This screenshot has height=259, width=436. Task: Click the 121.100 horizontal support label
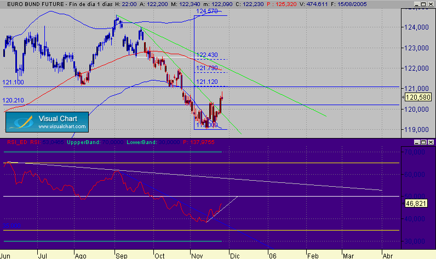(13, 82)
